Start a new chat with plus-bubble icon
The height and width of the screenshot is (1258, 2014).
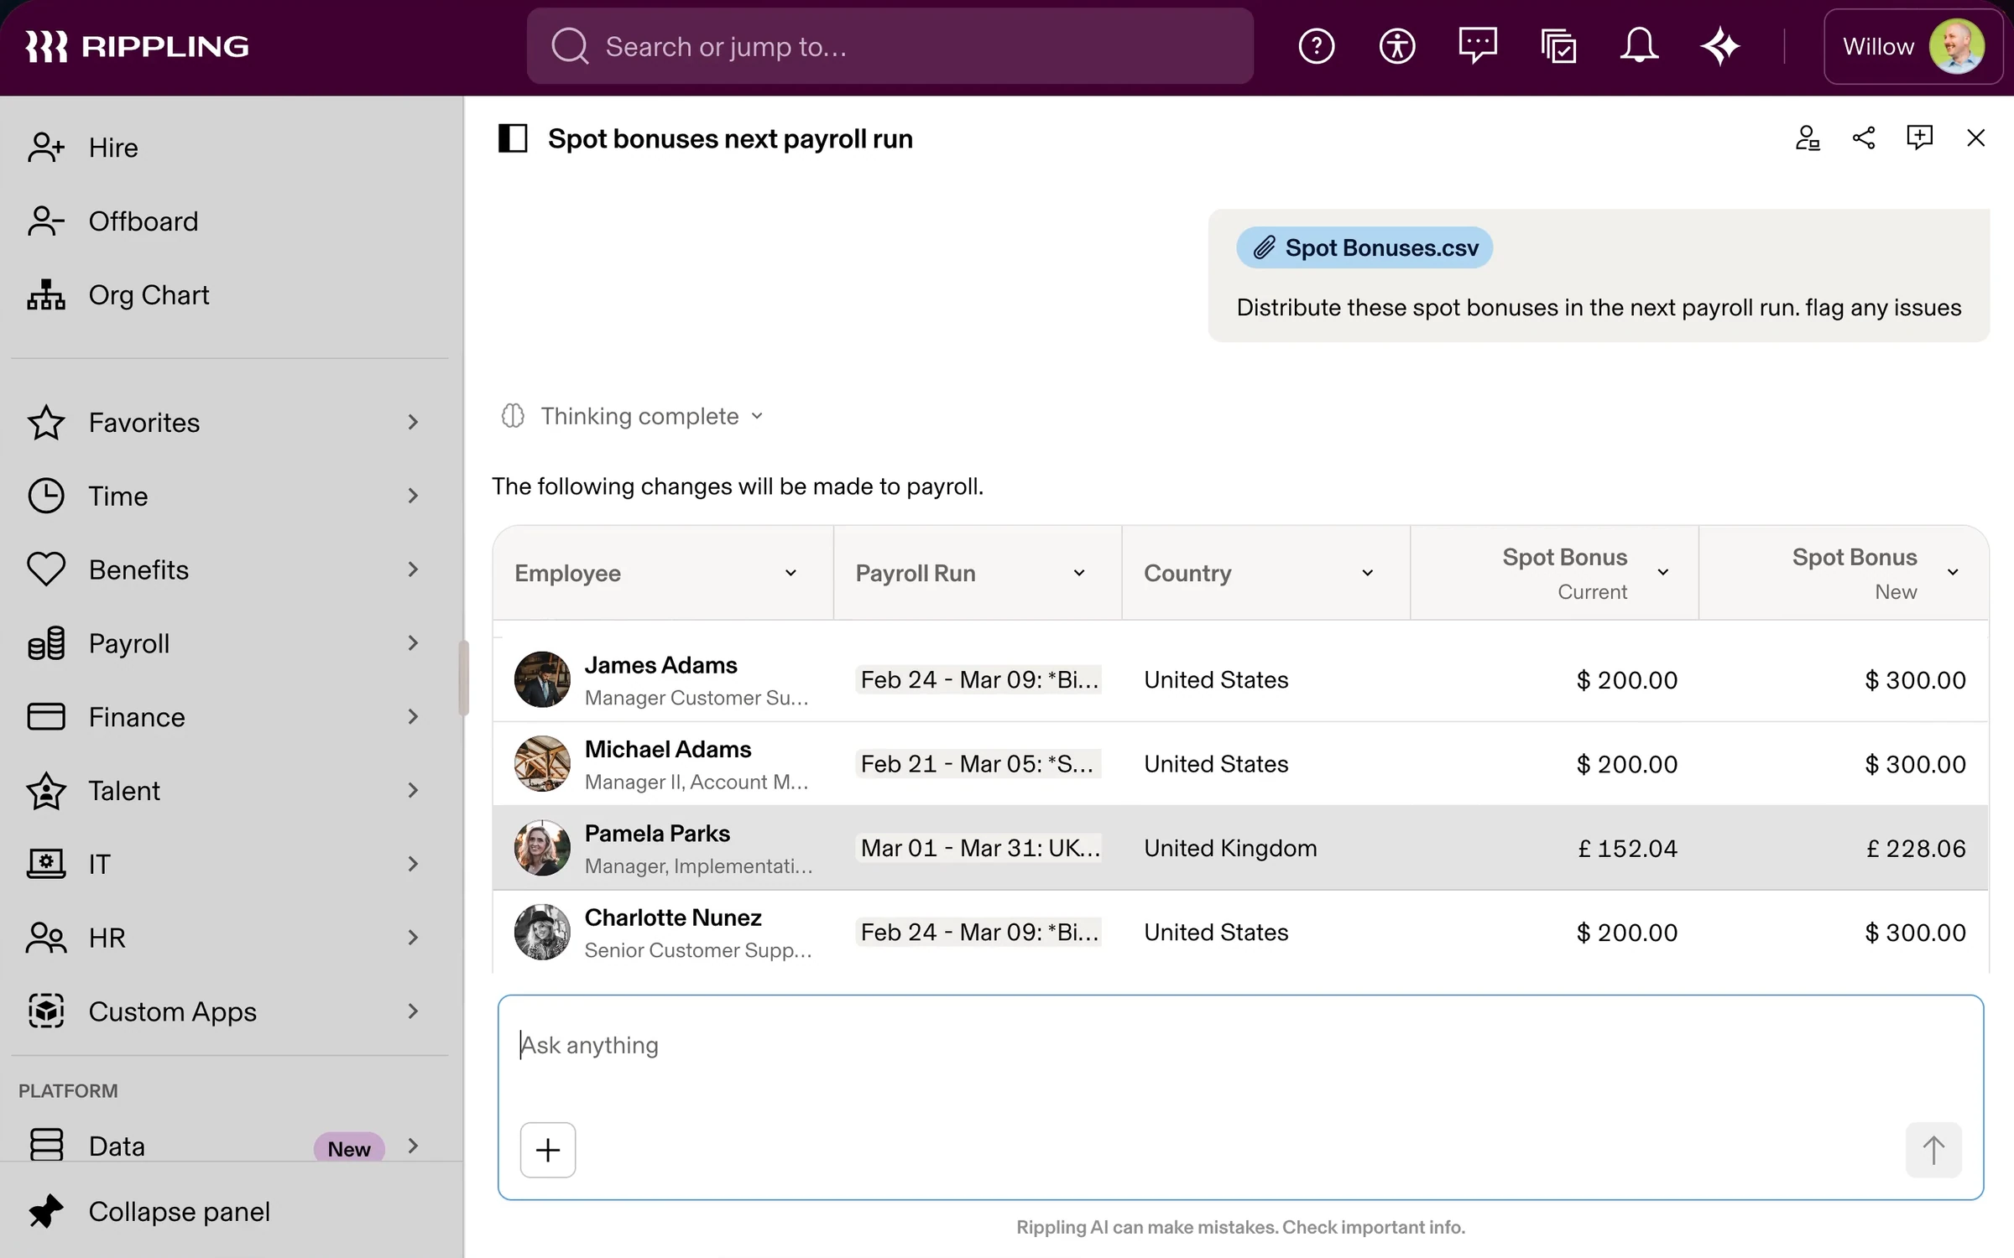(1919, 138)
